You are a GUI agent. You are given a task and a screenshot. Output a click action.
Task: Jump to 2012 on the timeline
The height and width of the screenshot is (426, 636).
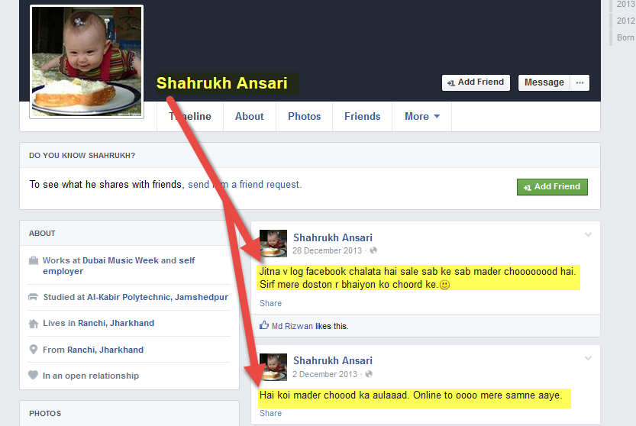[625, 21]
